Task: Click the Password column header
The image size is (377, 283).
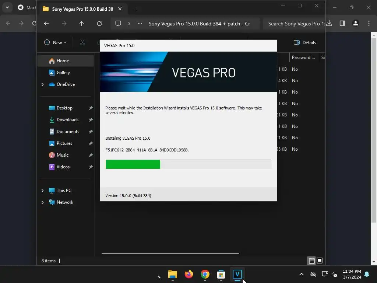Action: (304, 57)
